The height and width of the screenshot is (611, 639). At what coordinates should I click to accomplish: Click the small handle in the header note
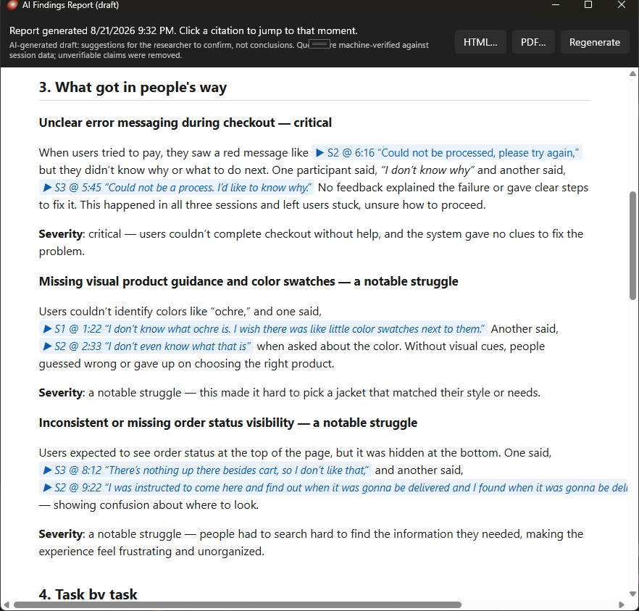tap(320, 44)
